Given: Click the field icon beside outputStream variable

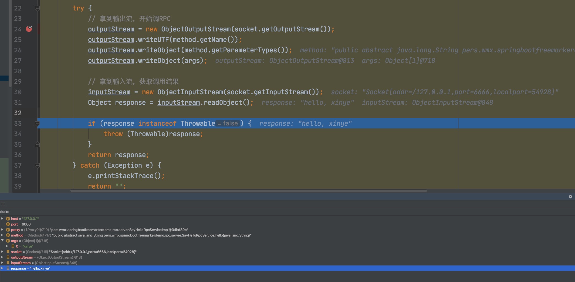Looking at the screenshot, I should pyautogui.click(x=8, y=257).
